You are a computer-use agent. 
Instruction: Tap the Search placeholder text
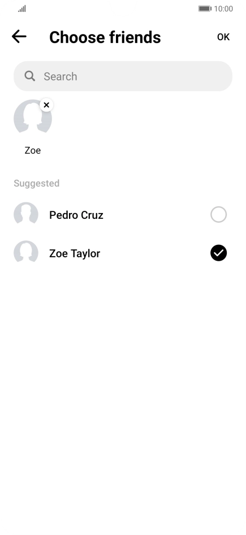[60, 77]
